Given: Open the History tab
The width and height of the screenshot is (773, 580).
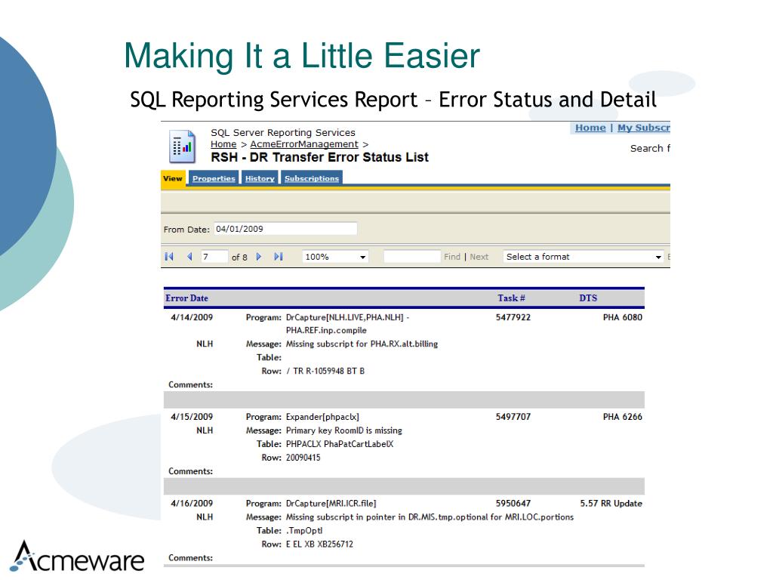Looking at the screenshot, I should point(260,178).
